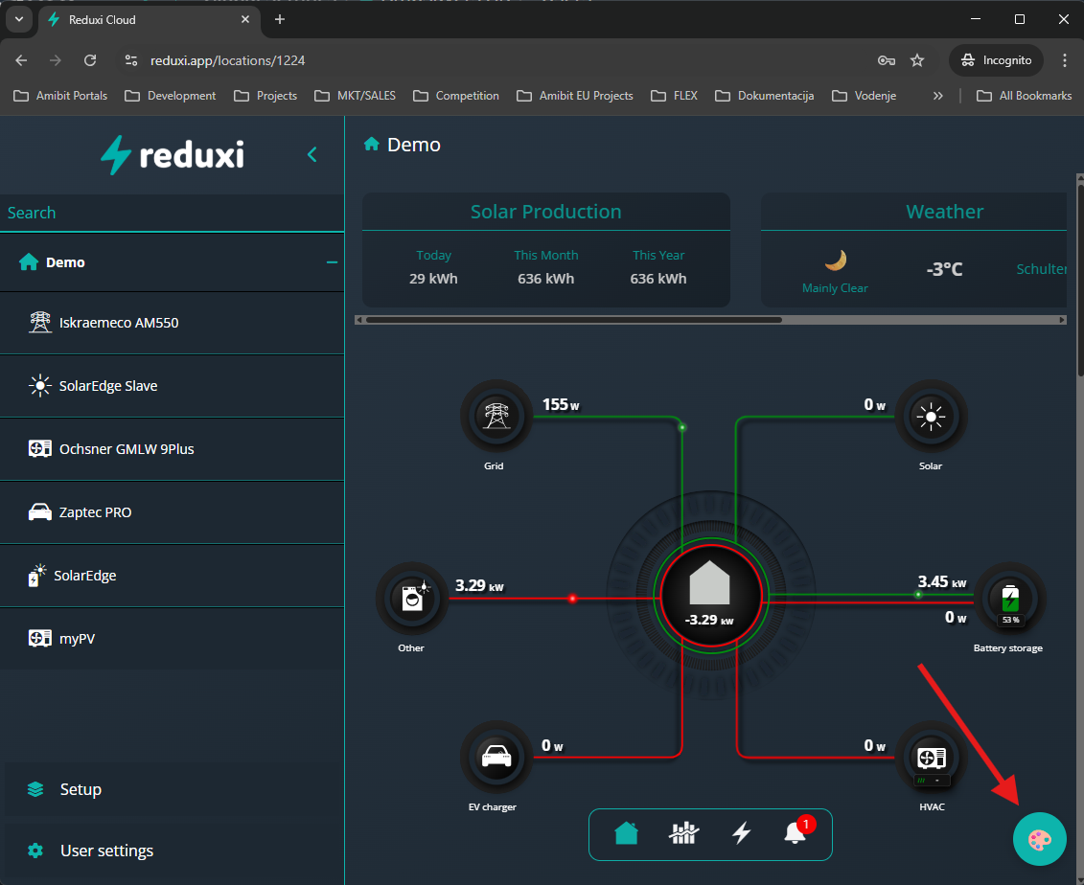The height and width of the screenshot is (885, 1084).
Task: Click the sidebar Search field
Action: (173, 213)
